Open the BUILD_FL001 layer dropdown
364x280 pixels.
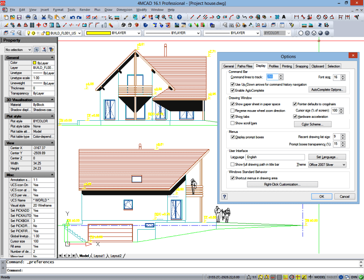coord(63,33)
